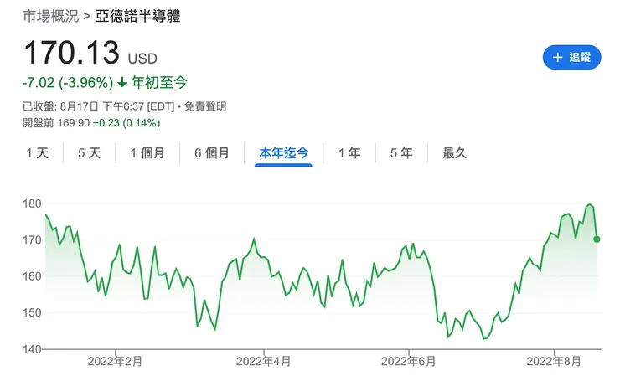The height and width of the screenshot is (381, 620).
Task: Click the plus icon in 追蹤 button
Action: click(557, 57)
